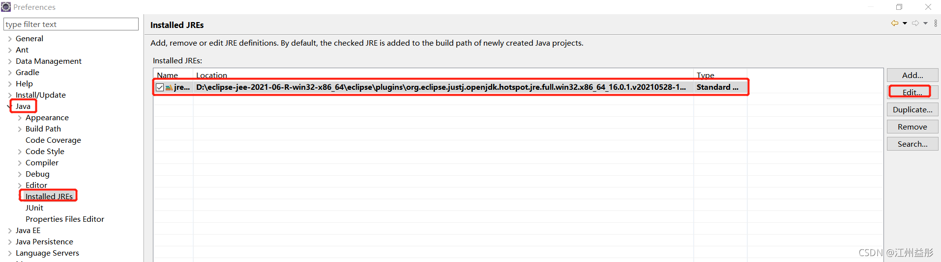Viewport: 941px width, 262px height.
Task: Toggle the checkbox for the jre entry
Action: 160,87
